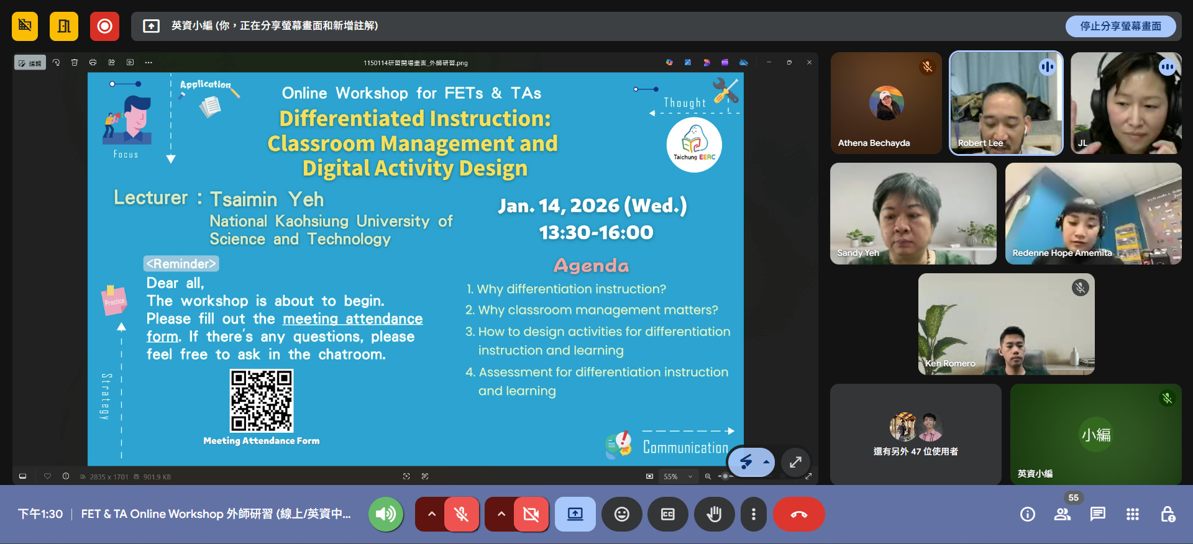
Task: Click 停止分享螢幕畫面 to stop sharing
Action: (x=1120, y=26)
